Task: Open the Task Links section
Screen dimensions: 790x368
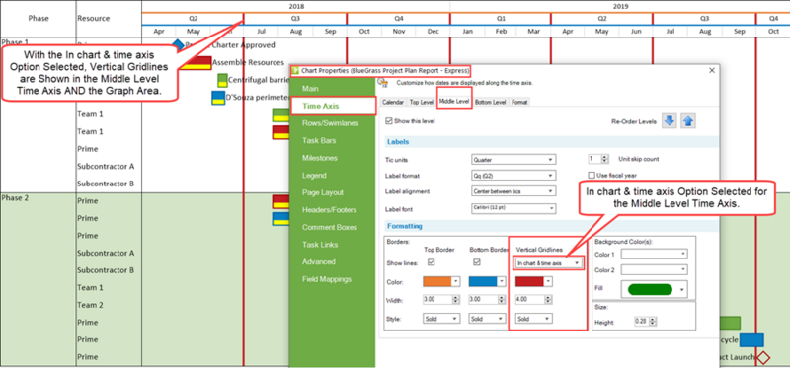Action: [x=320, y=245]
